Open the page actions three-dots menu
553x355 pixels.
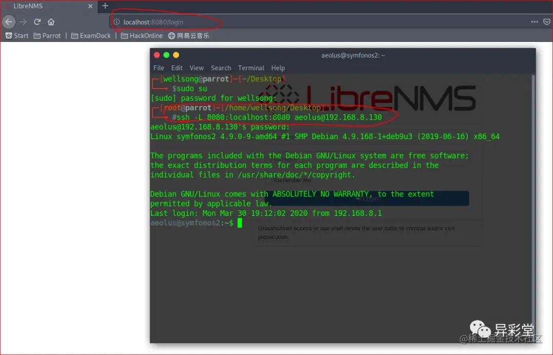tap(535, 22)
